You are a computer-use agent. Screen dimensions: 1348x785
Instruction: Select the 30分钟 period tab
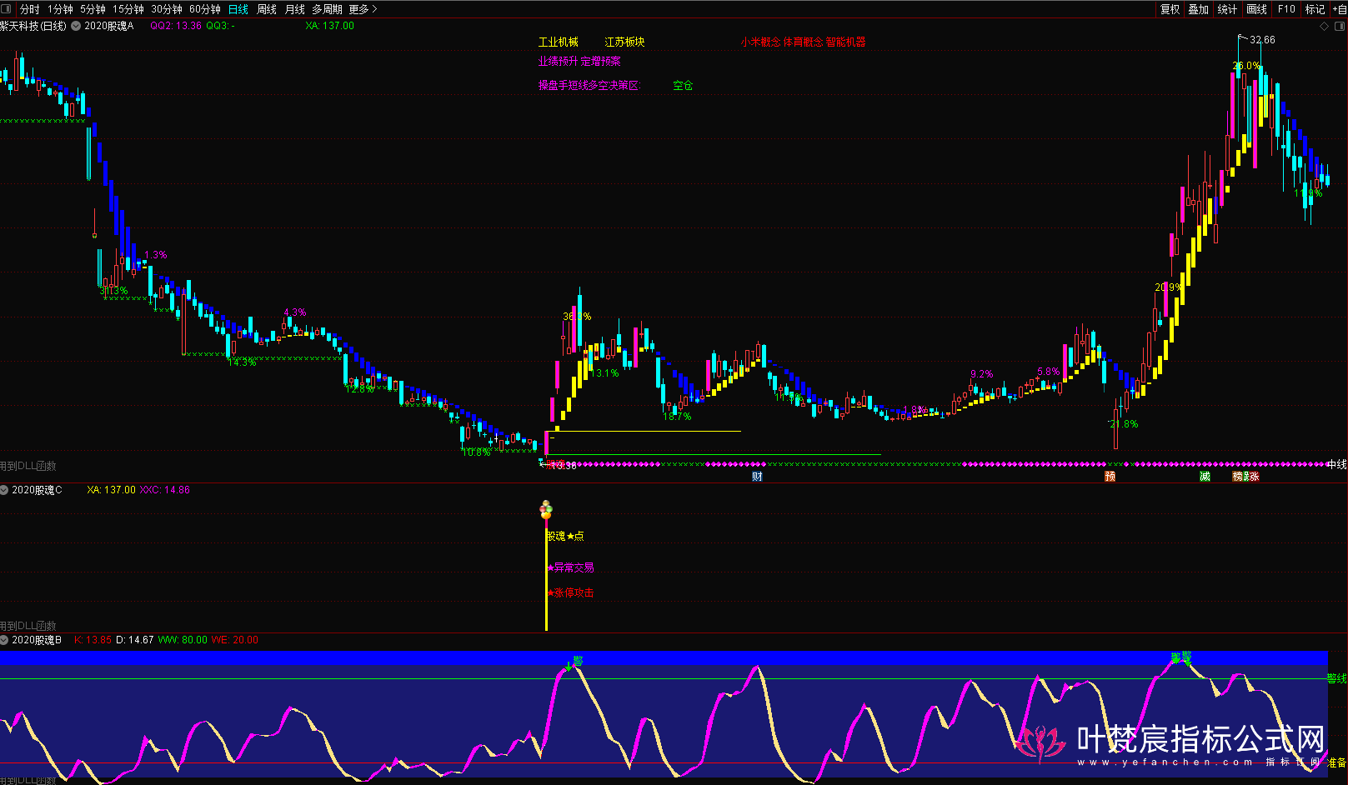167,9
